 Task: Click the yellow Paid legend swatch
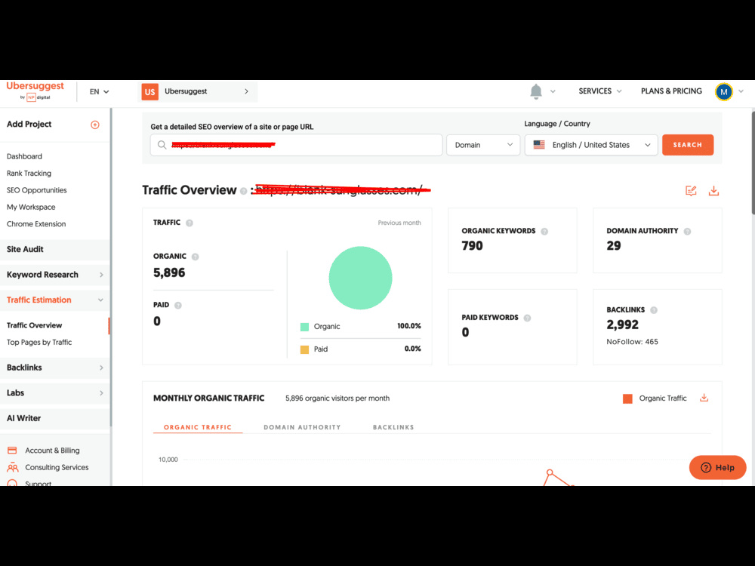(x=304, y=349)
